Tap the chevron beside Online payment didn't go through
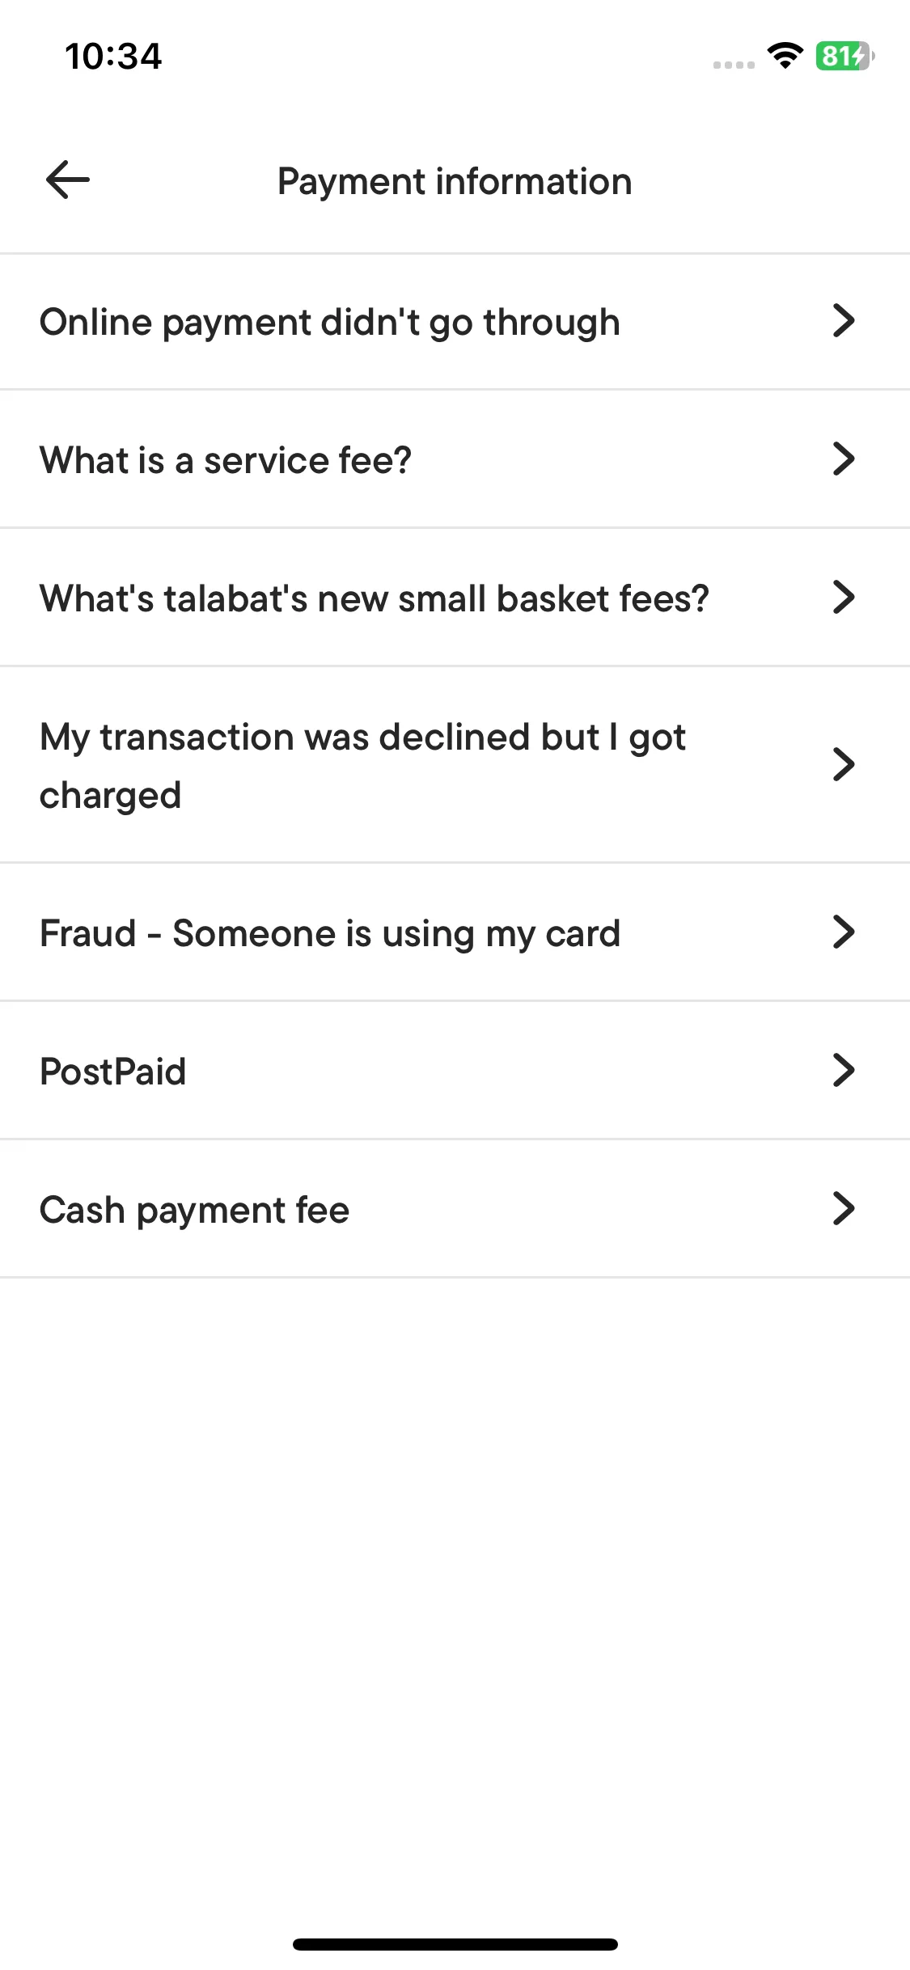The width and height of the screenshot is (910, 1970). tap(843, 321)
